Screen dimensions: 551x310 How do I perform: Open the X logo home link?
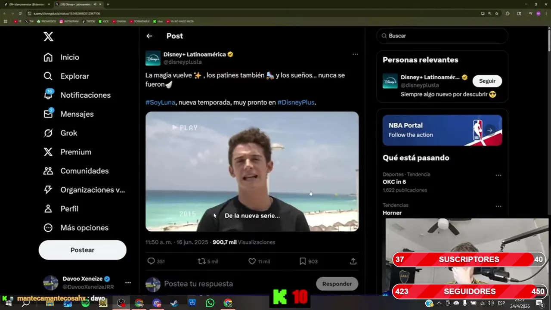(48, 37)
